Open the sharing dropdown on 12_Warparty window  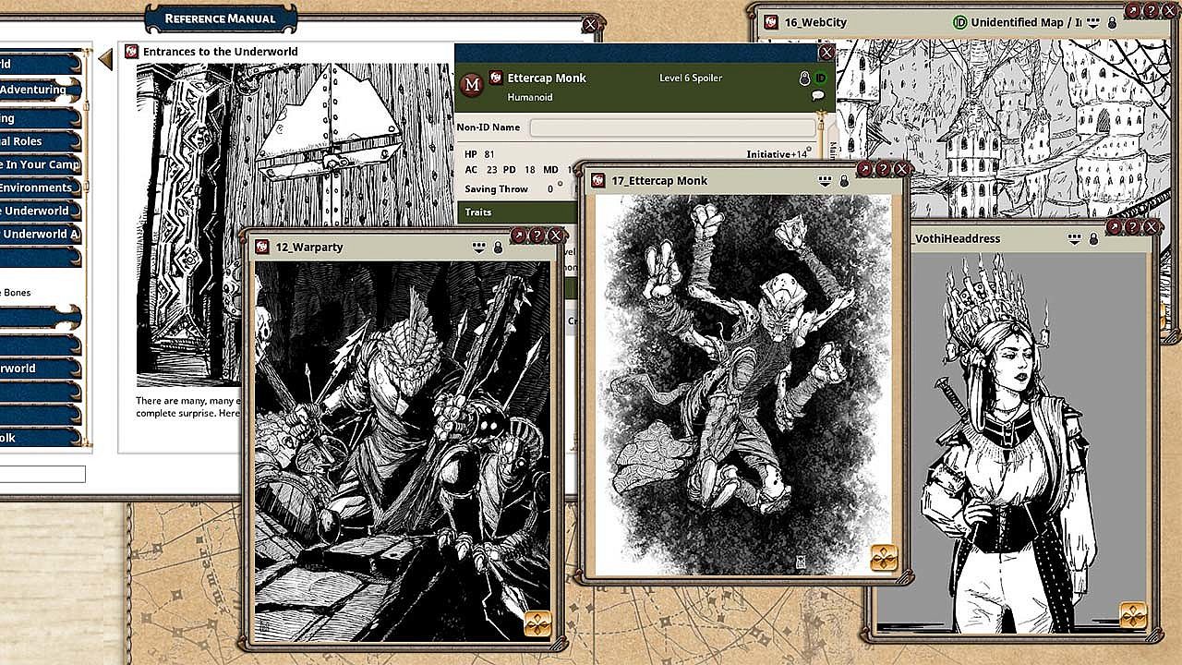(478, 247)
